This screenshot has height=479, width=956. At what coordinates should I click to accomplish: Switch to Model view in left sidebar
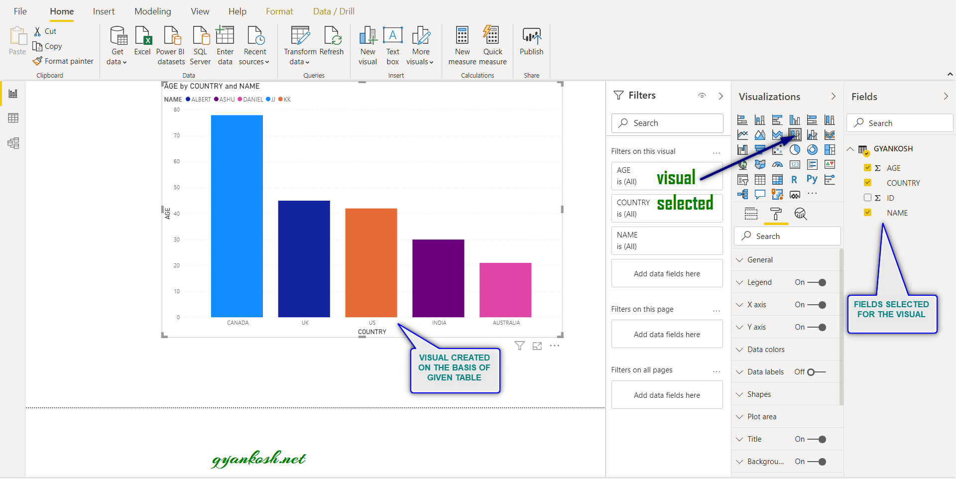pos(13,143)
